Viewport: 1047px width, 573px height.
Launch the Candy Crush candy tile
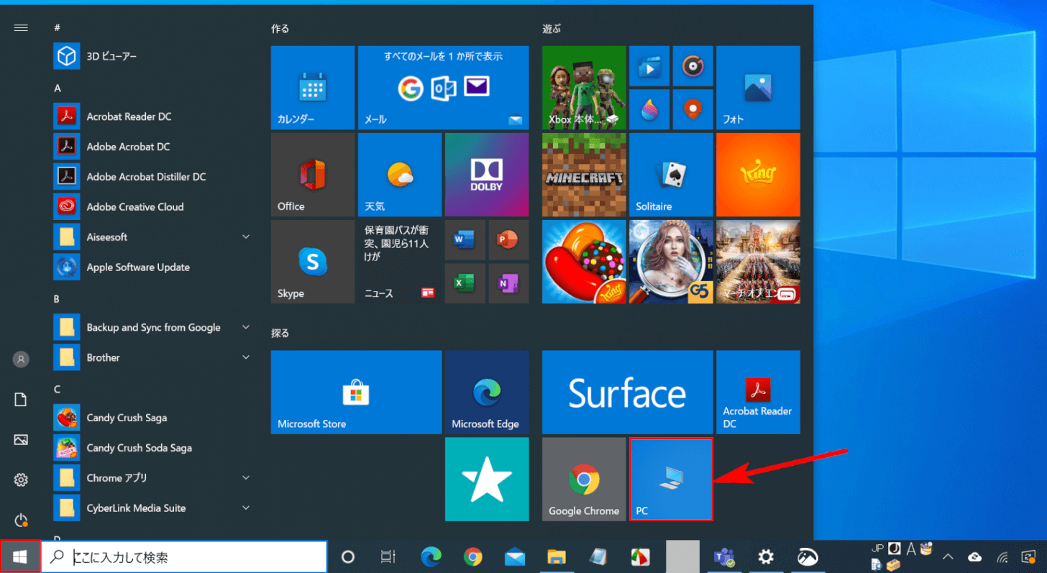[x=584, y=262]
